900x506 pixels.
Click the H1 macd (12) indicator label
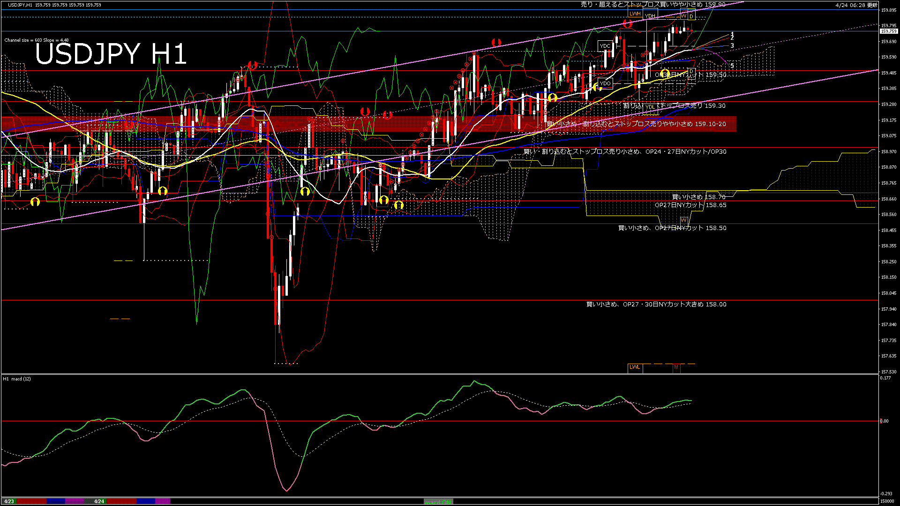tap(17, 379)
